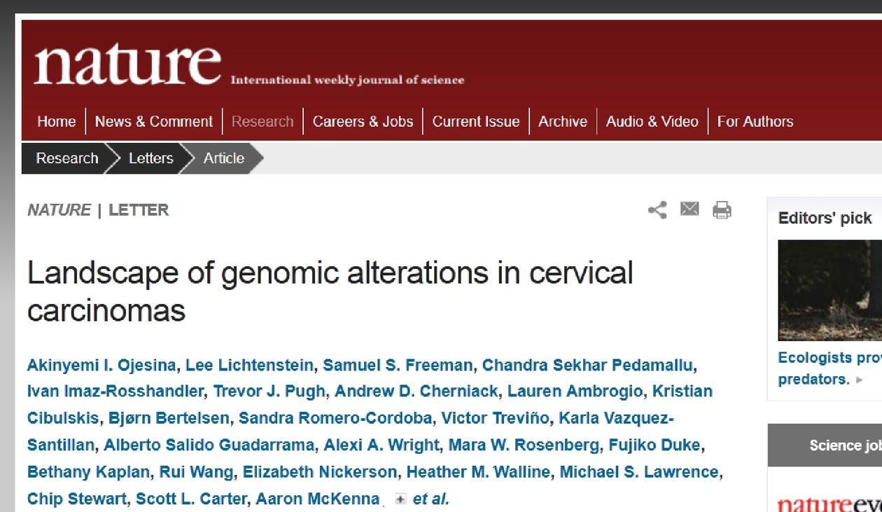Open author Lee Lichtenstein link
The height and width of the screenshot is (512, 882).
pos(249,365)
